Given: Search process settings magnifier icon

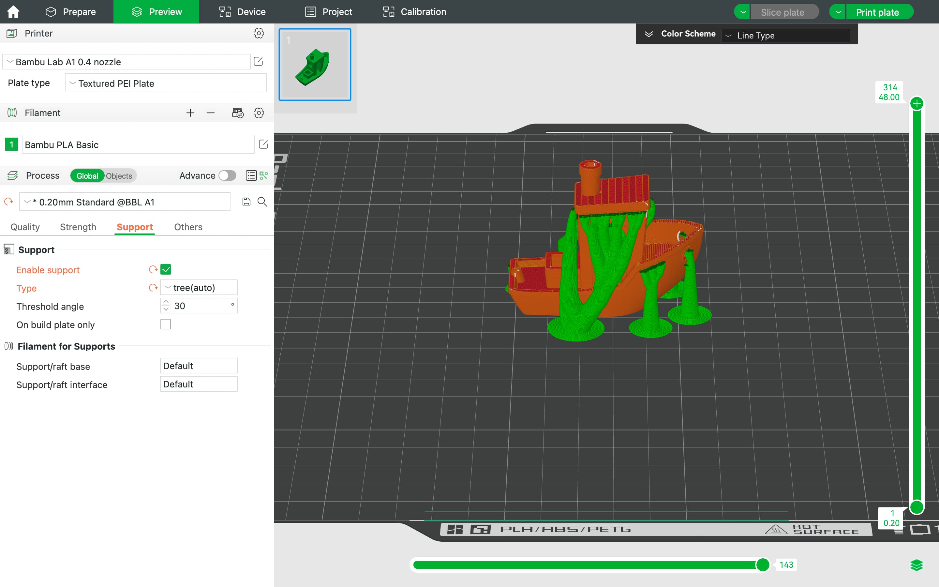Looking at the screenshot, I should click(x=262, y=202).
